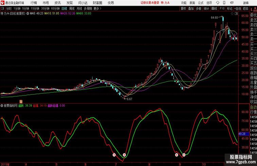Click the 叠加 toolbar button
The width and height of the screenshot is (257, 166).
point(191,9)
